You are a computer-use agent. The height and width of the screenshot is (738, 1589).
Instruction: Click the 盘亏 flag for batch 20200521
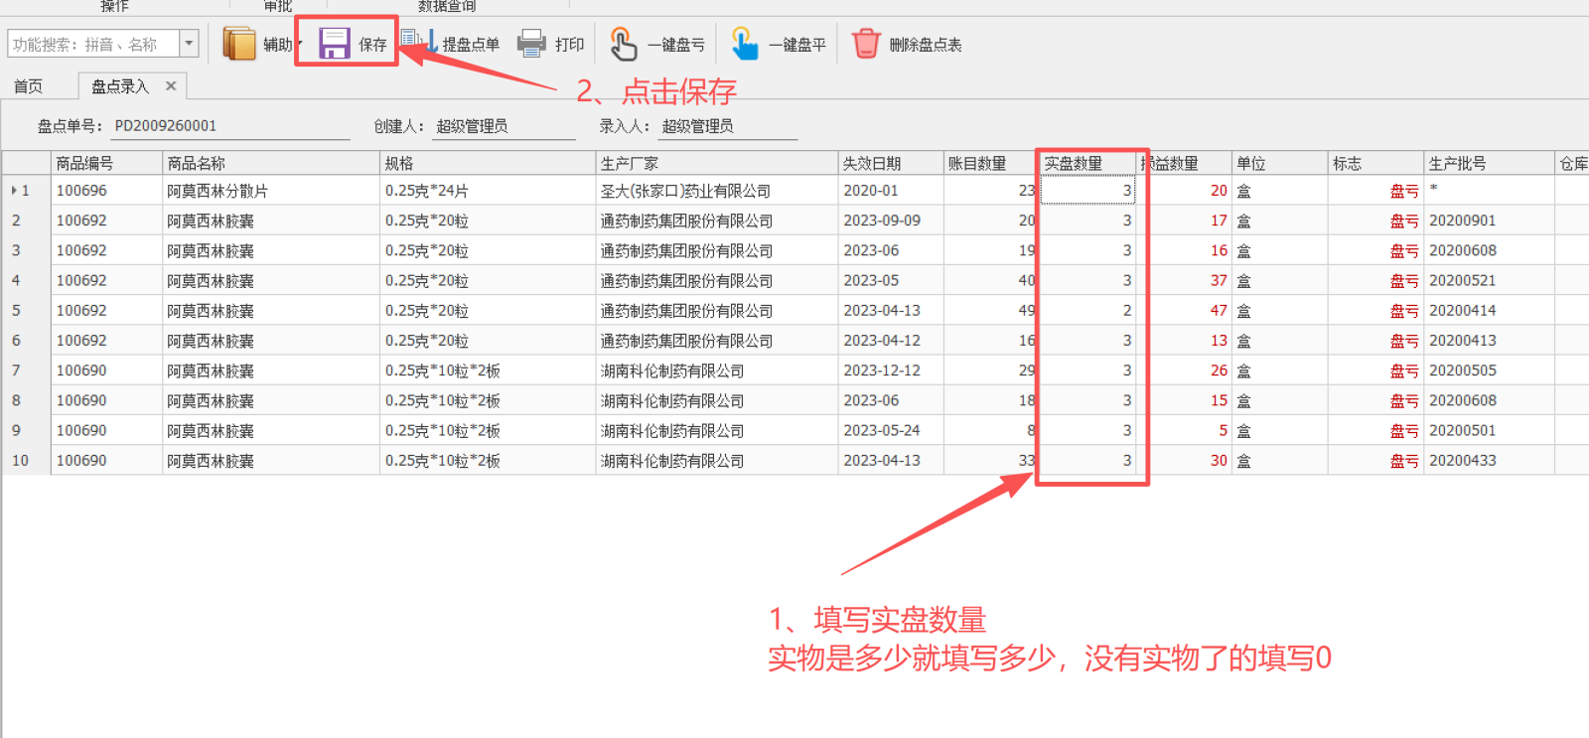(x=1375, y=280)
